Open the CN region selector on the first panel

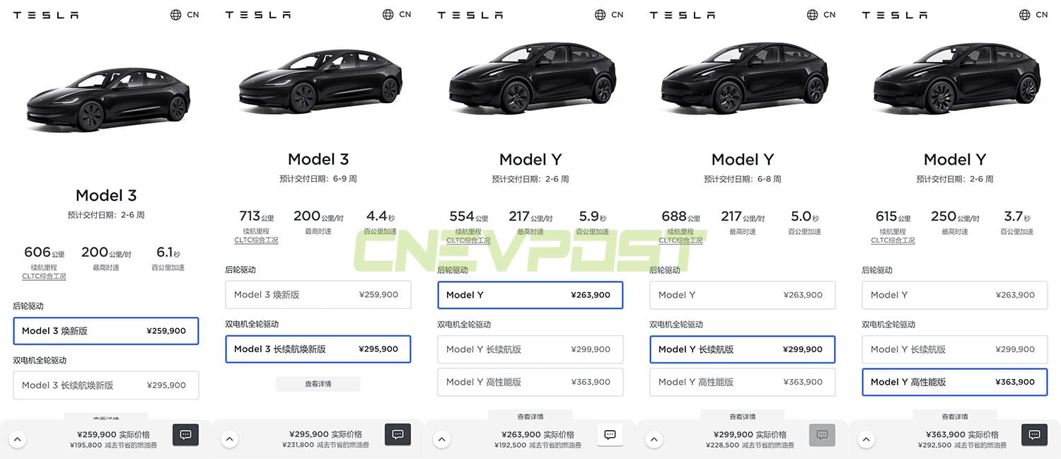coord(185,14)
